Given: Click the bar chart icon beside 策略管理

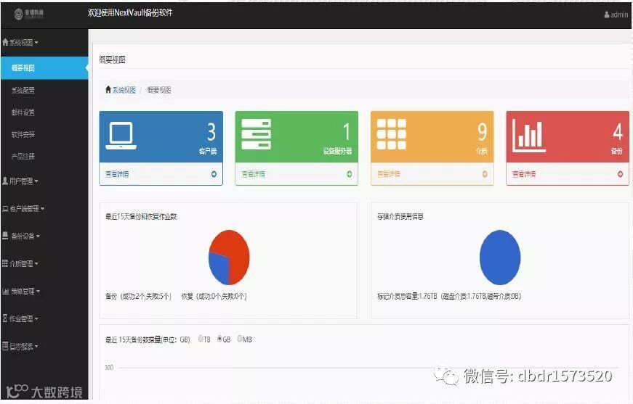Looking at the screenshot, I should point(5,292).
